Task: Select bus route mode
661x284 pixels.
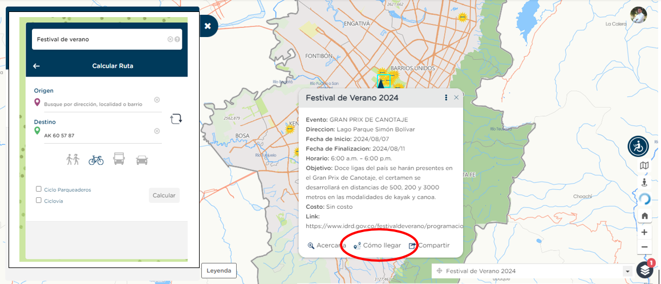Action: pyautogui.click(x=119, y=159)
